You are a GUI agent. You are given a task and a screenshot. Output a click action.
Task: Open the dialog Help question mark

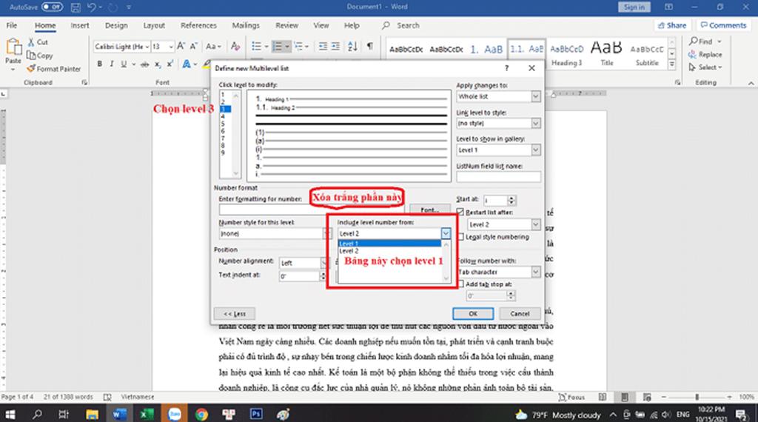tap(506, 68)
